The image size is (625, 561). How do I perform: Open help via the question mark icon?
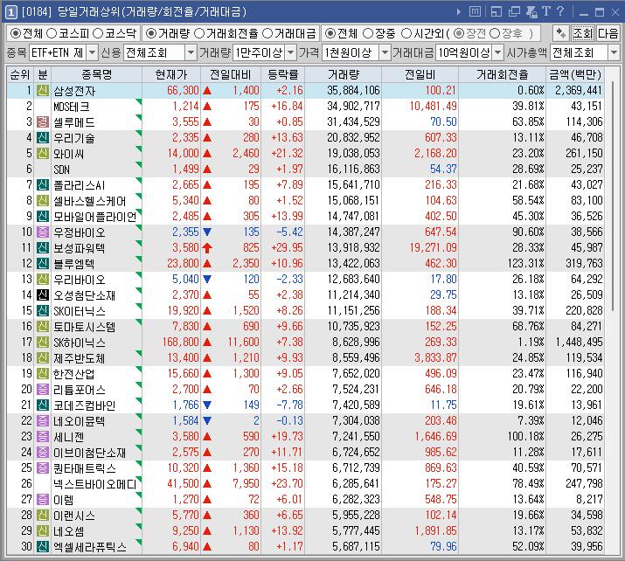tap(560, 11)
